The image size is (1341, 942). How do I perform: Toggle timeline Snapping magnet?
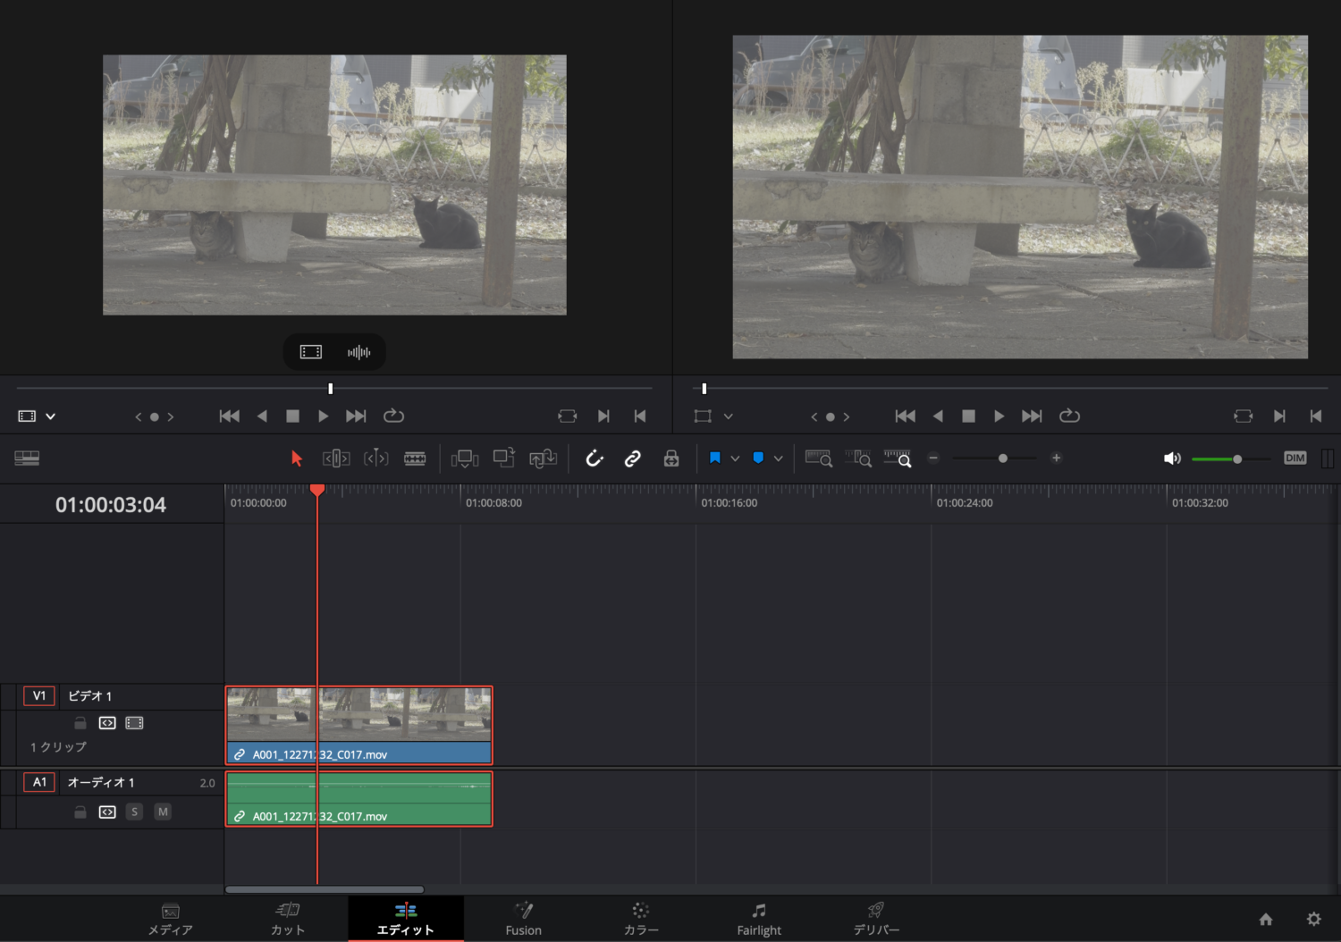(x=595, y=458)
